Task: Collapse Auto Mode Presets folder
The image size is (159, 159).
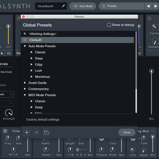Action: pos(25,46)
